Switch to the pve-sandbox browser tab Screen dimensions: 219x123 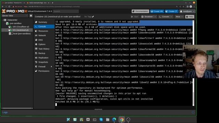tap(13, 3)
